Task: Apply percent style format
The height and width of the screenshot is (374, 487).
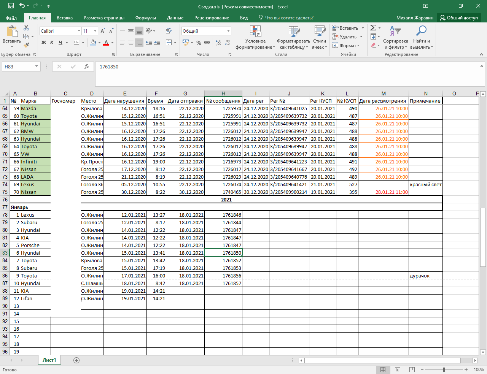Action: click(199, 43)
